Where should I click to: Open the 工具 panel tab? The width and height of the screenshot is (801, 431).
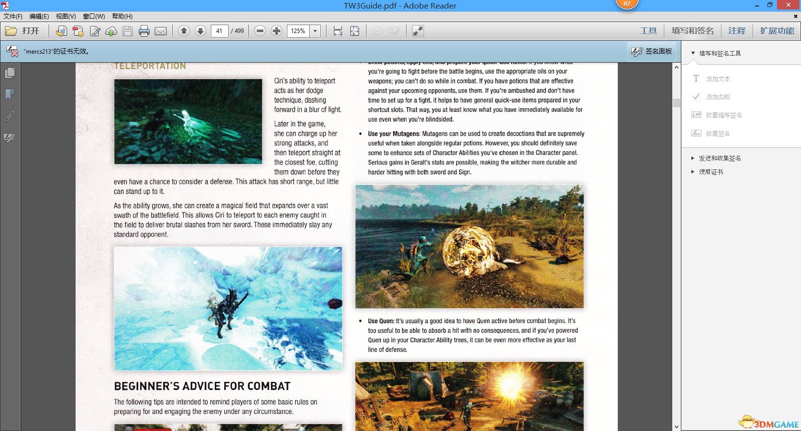[648, 31]
